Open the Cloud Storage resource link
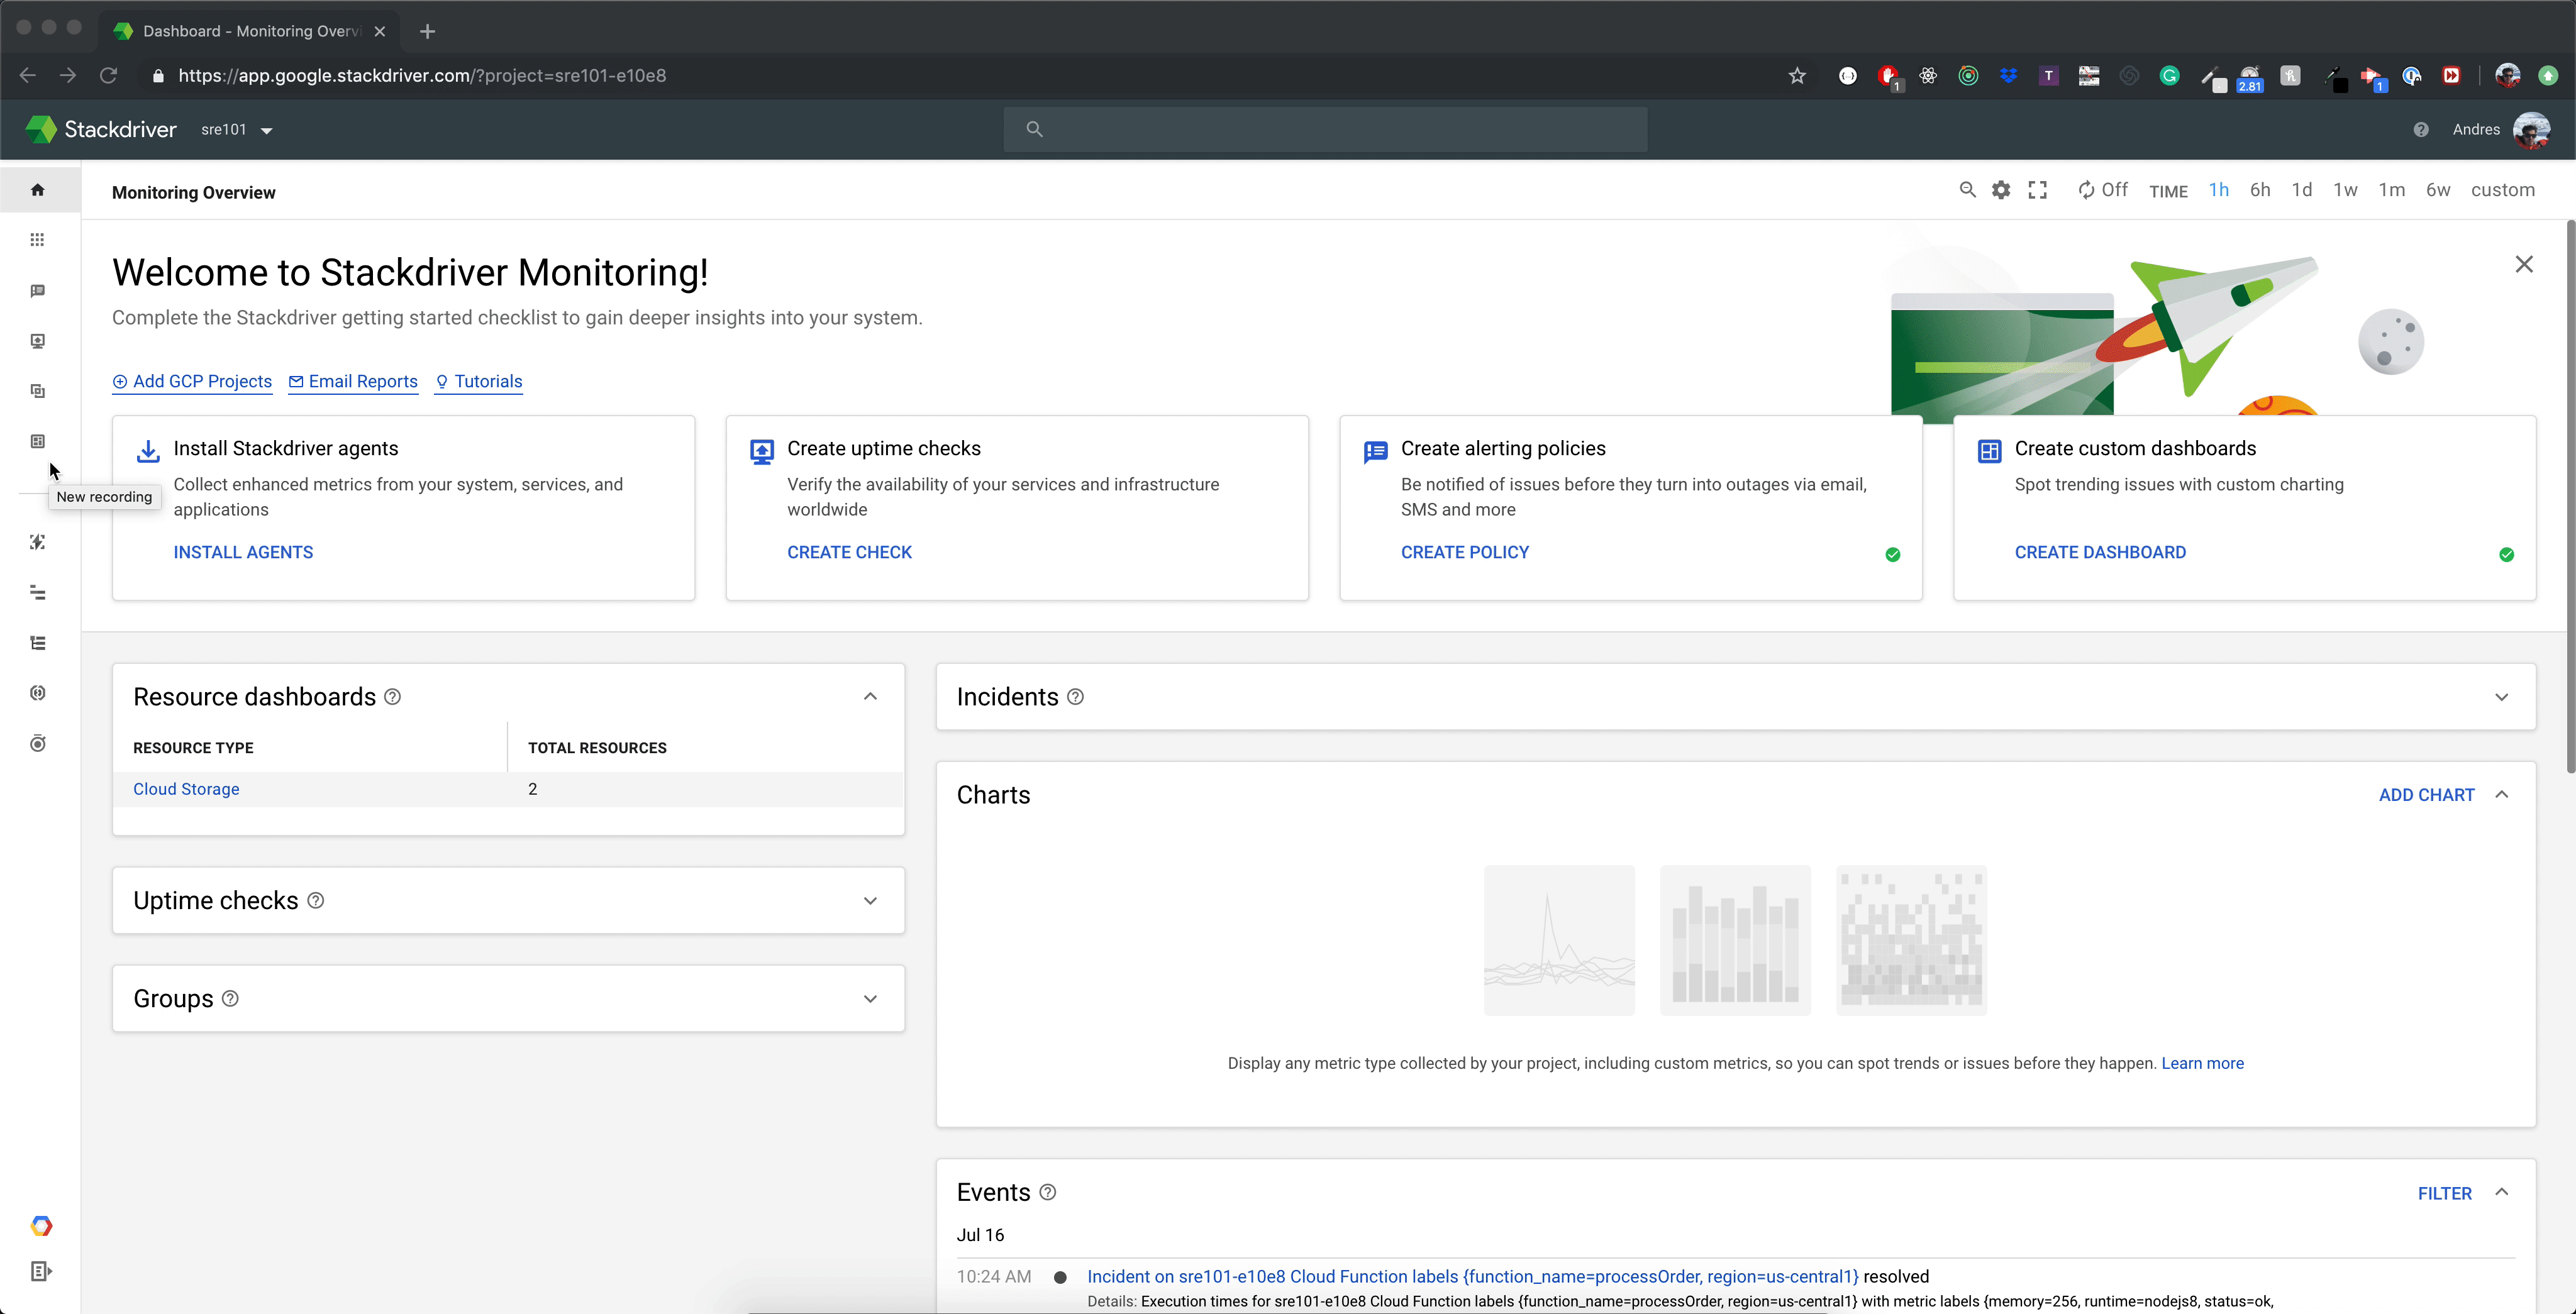Viewport: 2576px width, 1314px height. [186, 789]
